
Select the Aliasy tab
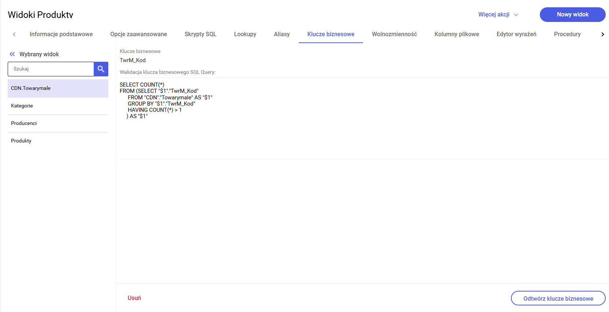282,34
